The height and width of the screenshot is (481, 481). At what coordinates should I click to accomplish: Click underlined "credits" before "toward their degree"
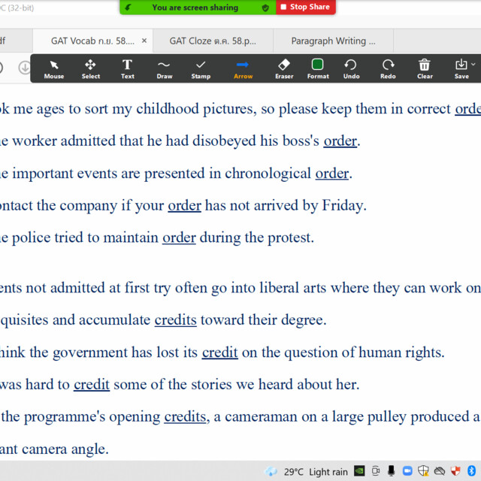[x=175, y=320]
